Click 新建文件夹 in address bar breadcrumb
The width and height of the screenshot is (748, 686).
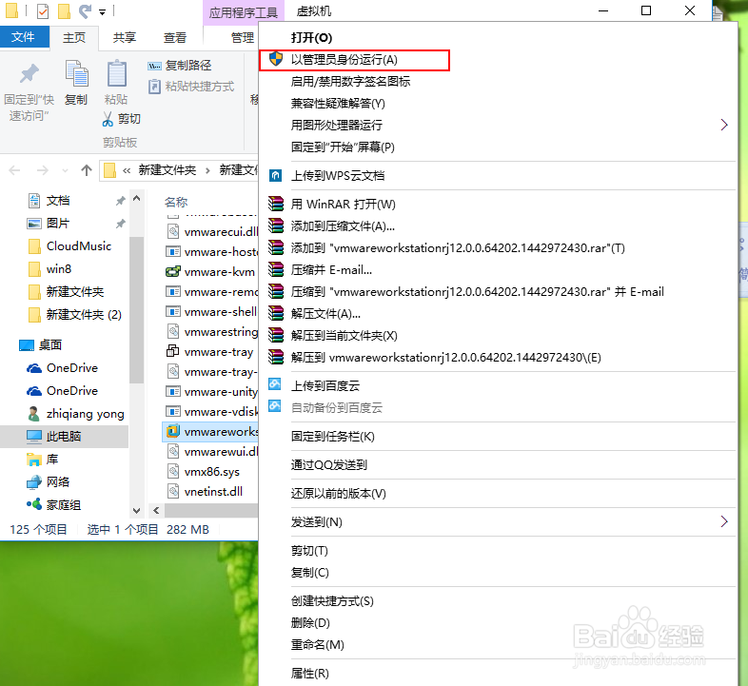click(167, 170)
